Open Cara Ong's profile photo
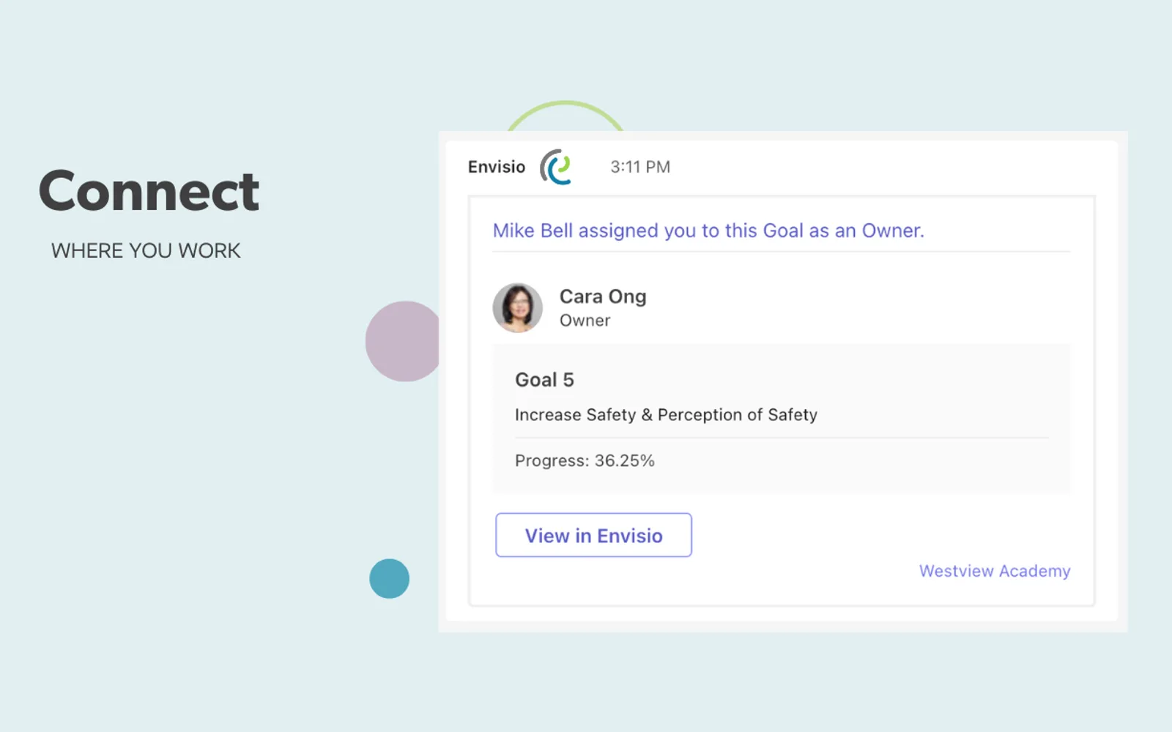 click(518, 308)
